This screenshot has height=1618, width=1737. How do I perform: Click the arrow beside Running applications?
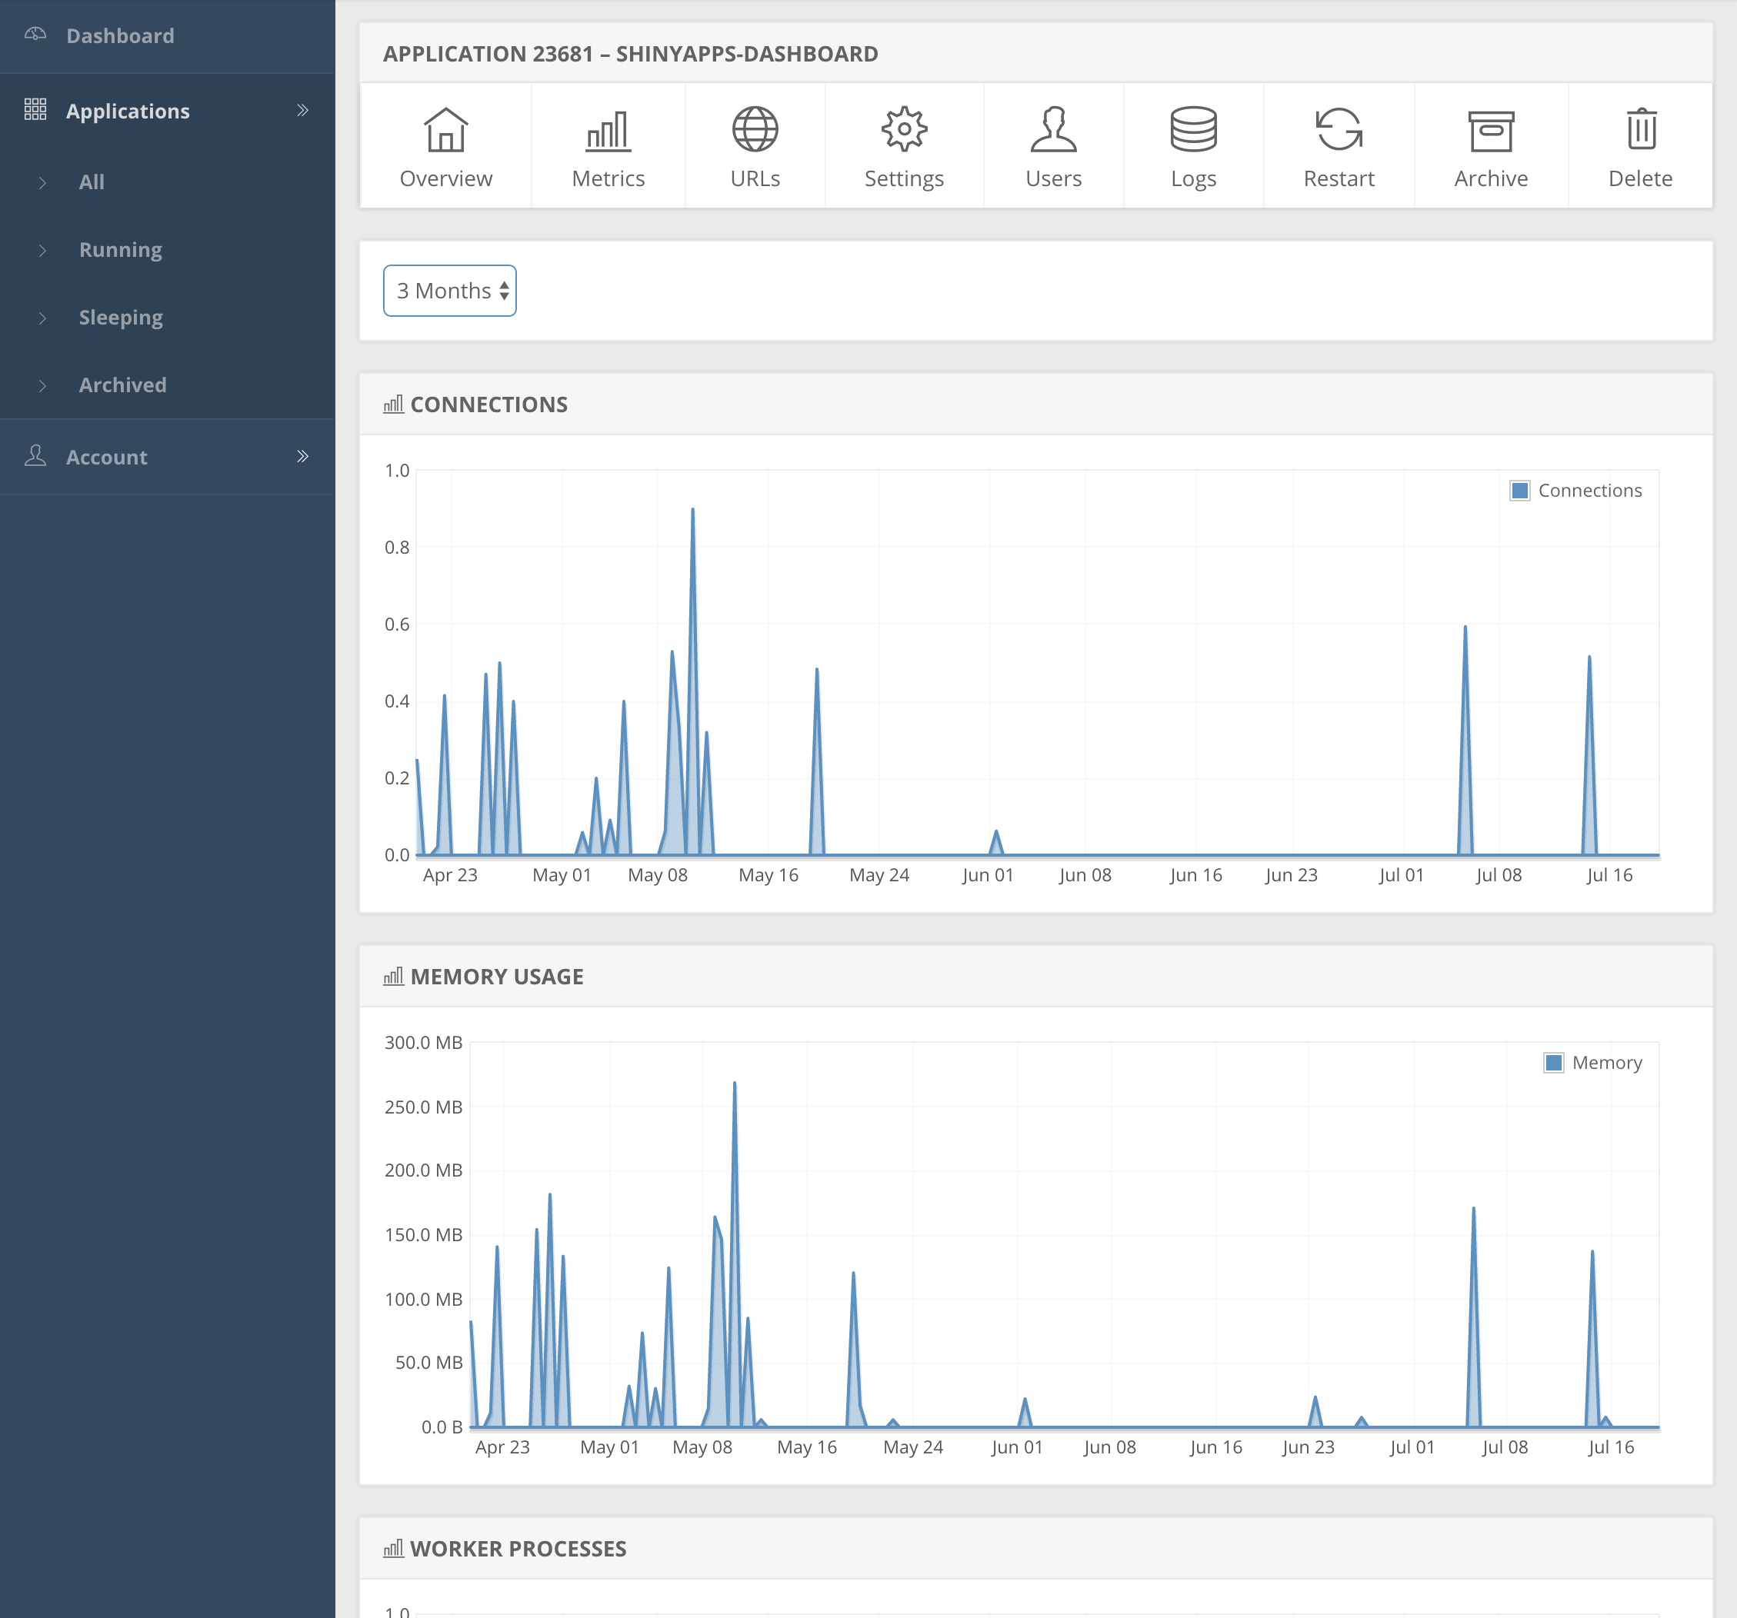(x=42, y=251)
